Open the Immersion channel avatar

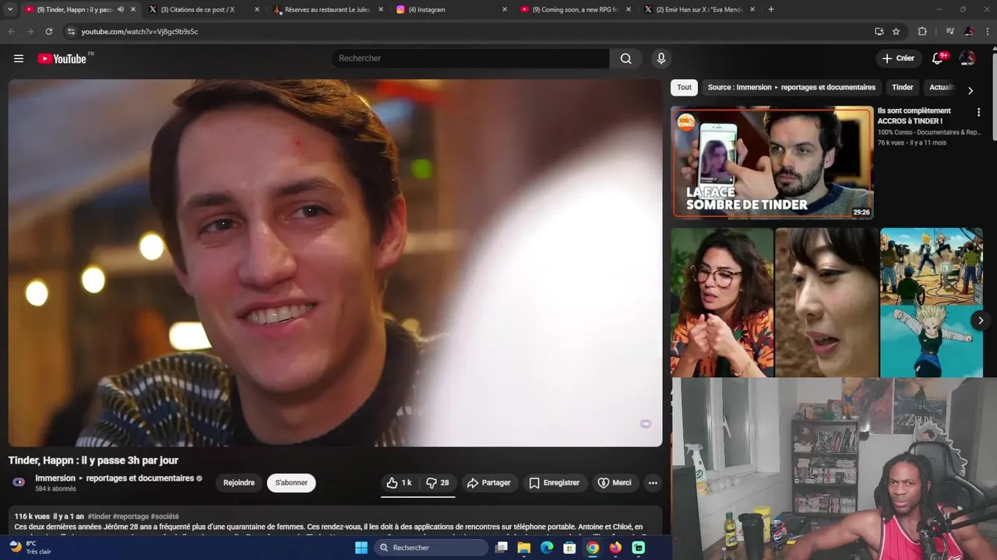point(19,482)
